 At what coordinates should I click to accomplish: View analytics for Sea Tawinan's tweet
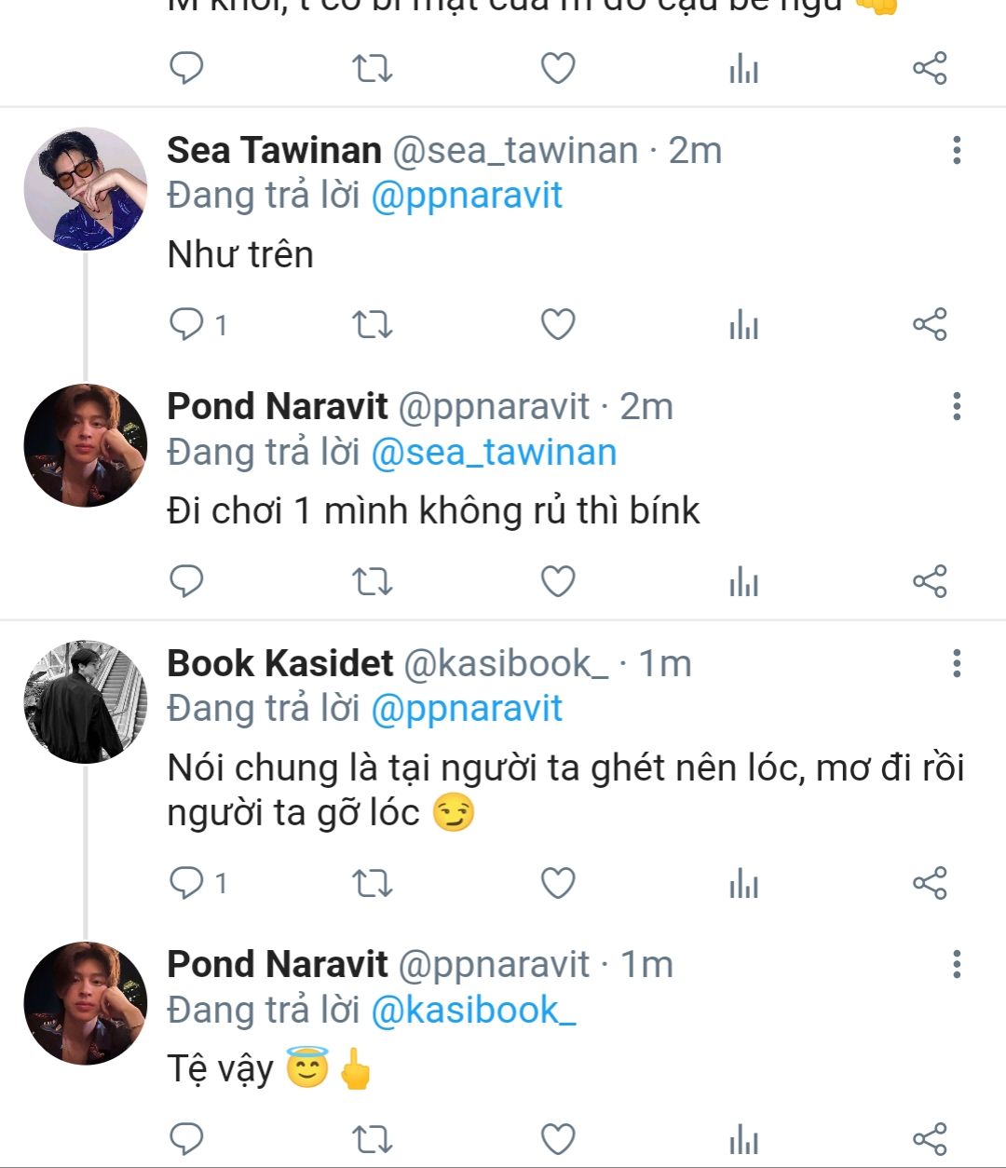[x=743, y=325]
